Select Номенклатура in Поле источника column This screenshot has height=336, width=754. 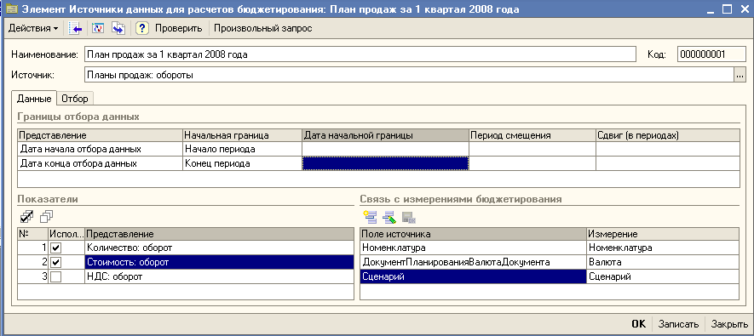click(x=473, y=248)
